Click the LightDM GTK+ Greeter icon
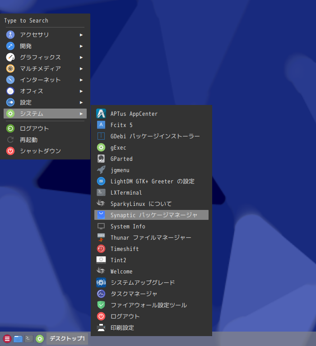316x346 pixels. (101, 181)
